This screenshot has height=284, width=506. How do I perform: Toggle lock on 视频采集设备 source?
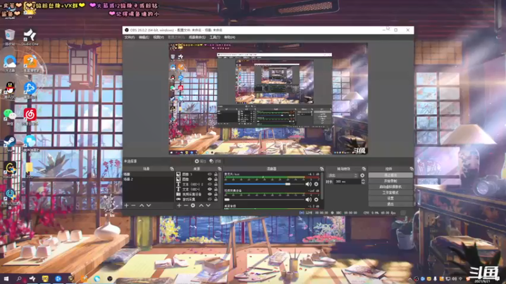(x=216, y=194)
